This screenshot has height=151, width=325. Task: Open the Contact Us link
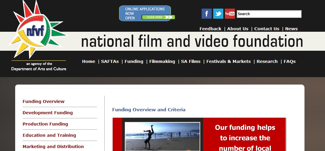tap(266, 29)
